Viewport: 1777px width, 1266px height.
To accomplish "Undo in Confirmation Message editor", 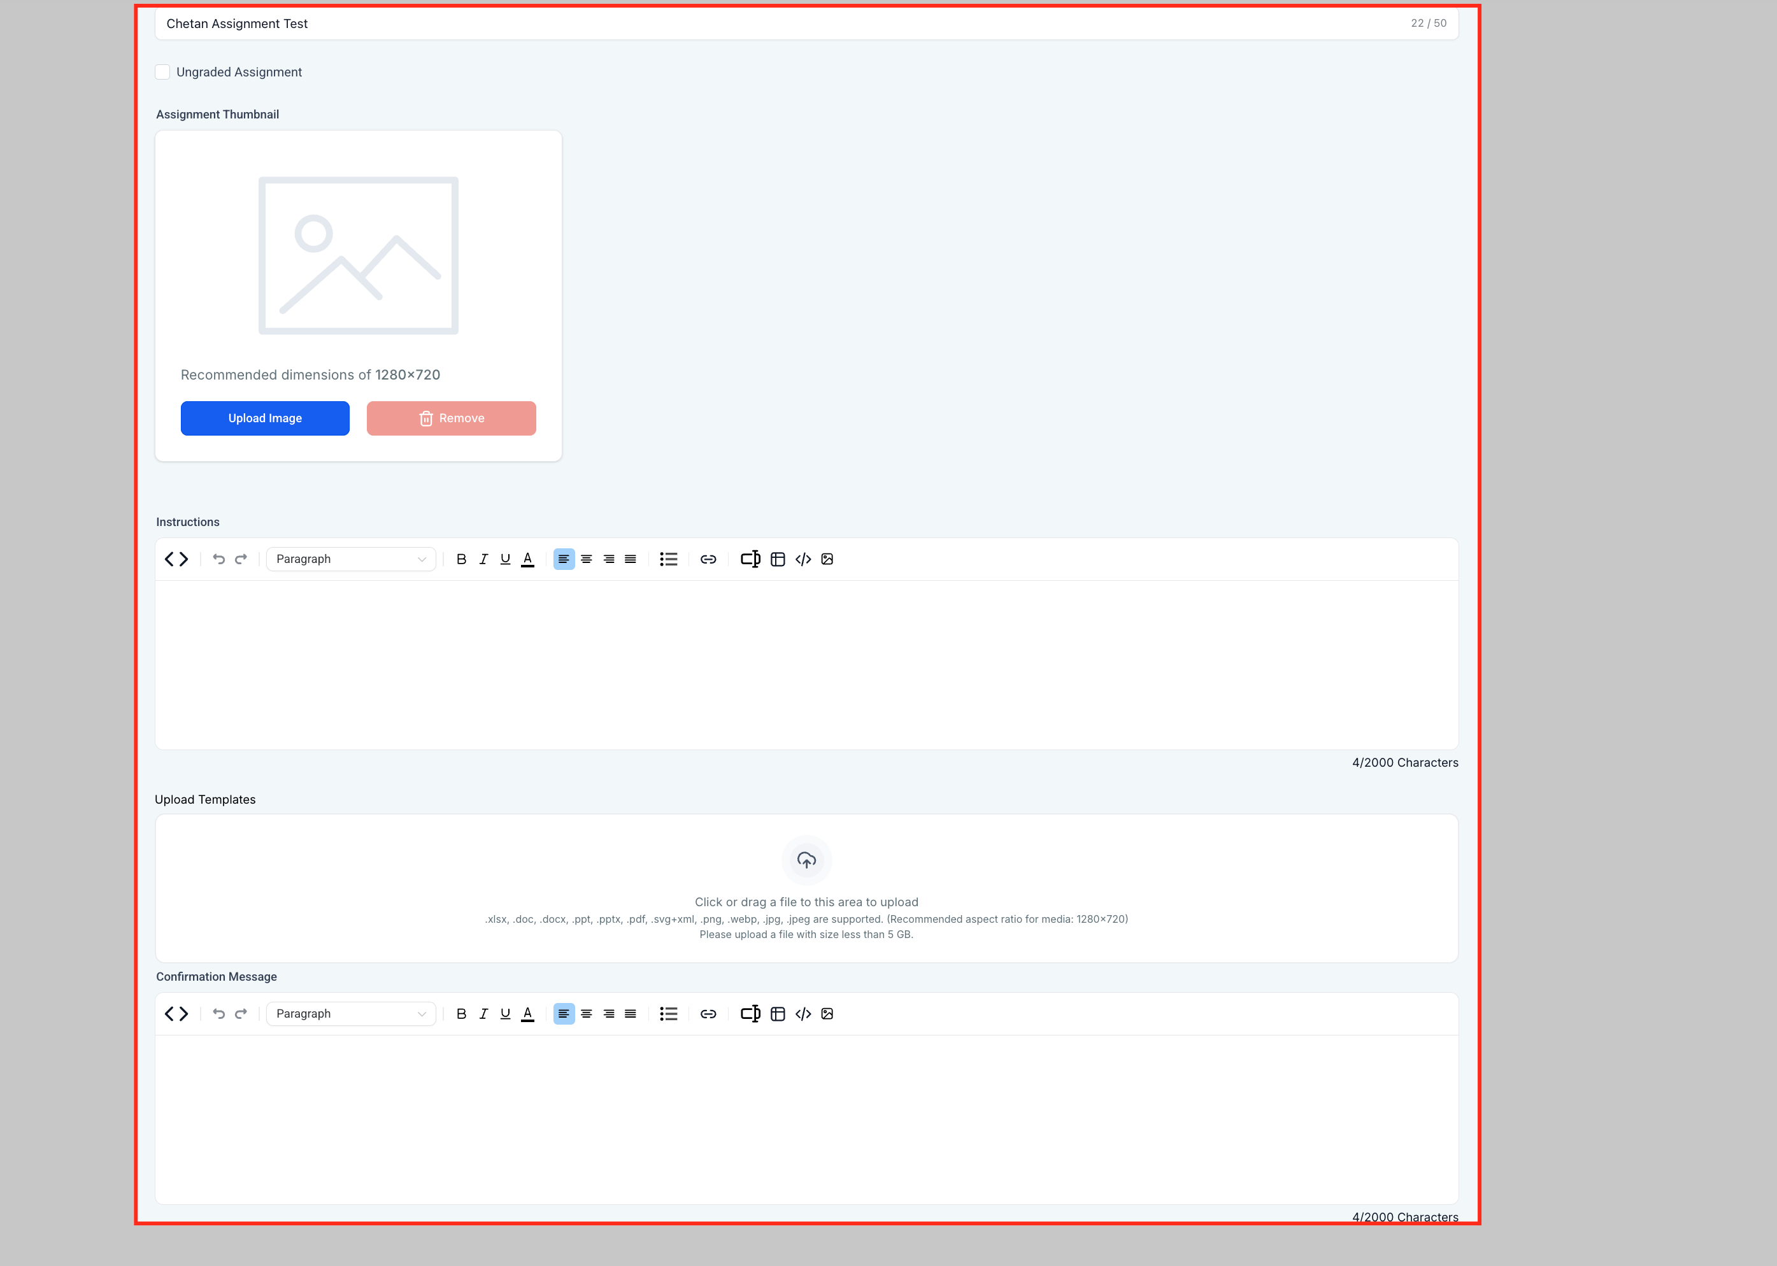I will click(x=219, y=1013).
